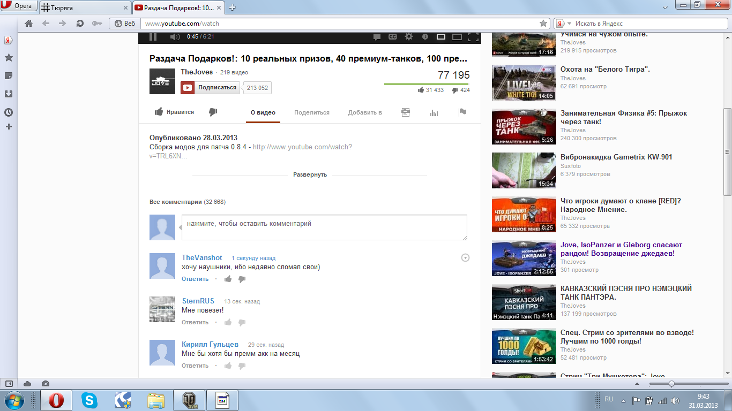Switch to the large player size
The width and height of the screenshot is (732, 411).
tap(457, 37)
